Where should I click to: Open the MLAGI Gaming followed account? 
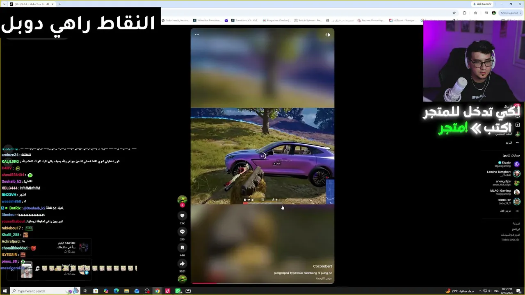tap(505, 192)
